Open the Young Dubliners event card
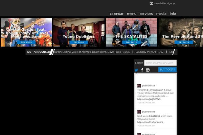The width and height of the screenshot is (203, 135). click(79, 32)
